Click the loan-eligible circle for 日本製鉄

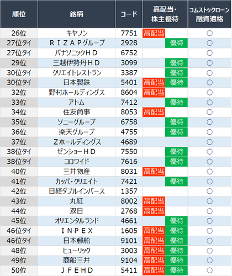click(x=209, y=82)
